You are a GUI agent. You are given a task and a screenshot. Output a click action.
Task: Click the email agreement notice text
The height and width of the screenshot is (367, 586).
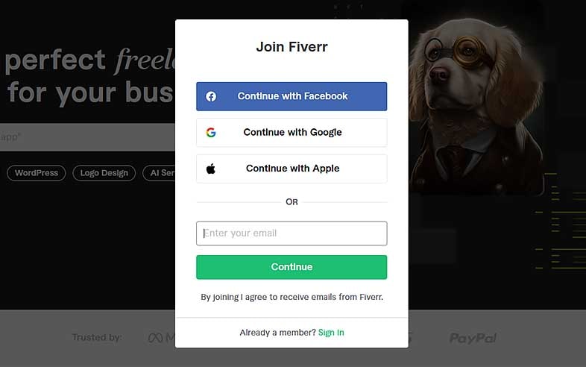point(292,297)
